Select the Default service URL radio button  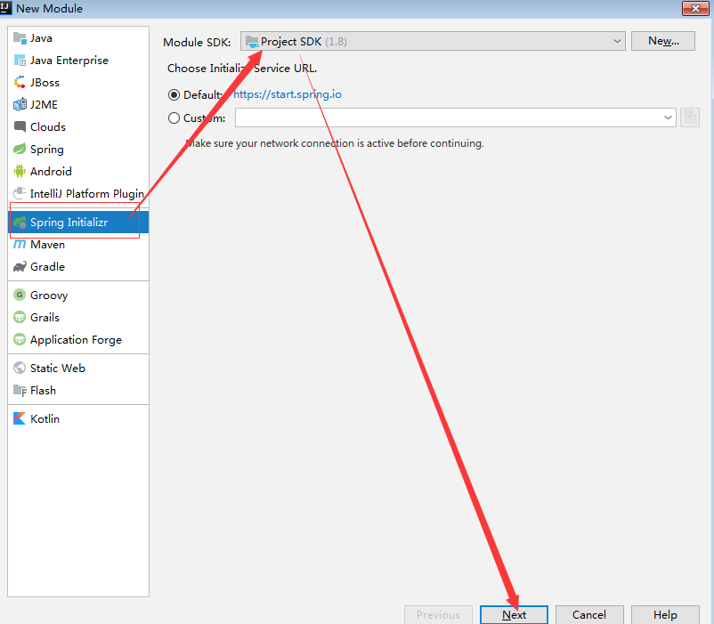174,94
